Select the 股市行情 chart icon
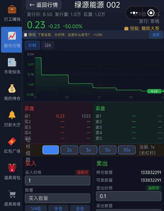Viewport: 164px width, 211px height. point(12,36)
